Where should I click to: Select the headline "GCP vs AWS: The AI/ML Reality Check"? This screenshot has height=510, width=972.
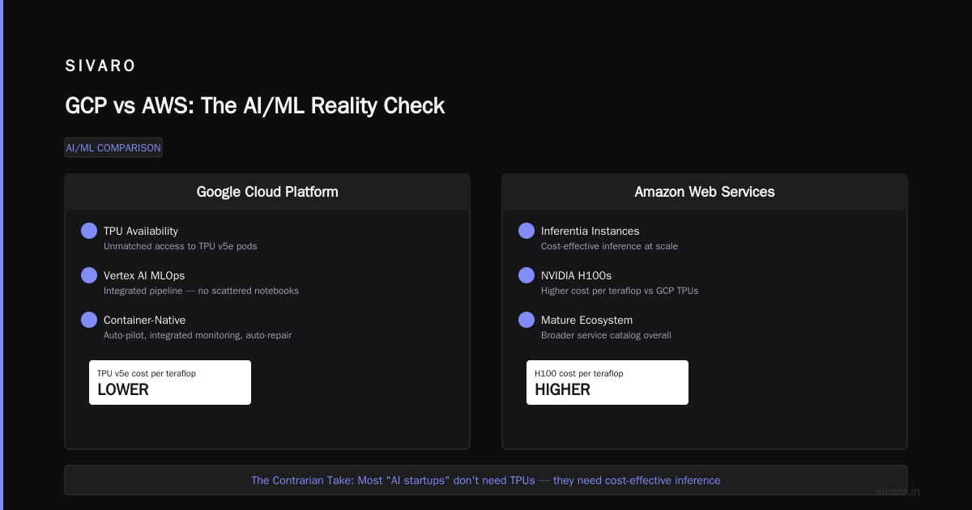(x=255, y=105)
